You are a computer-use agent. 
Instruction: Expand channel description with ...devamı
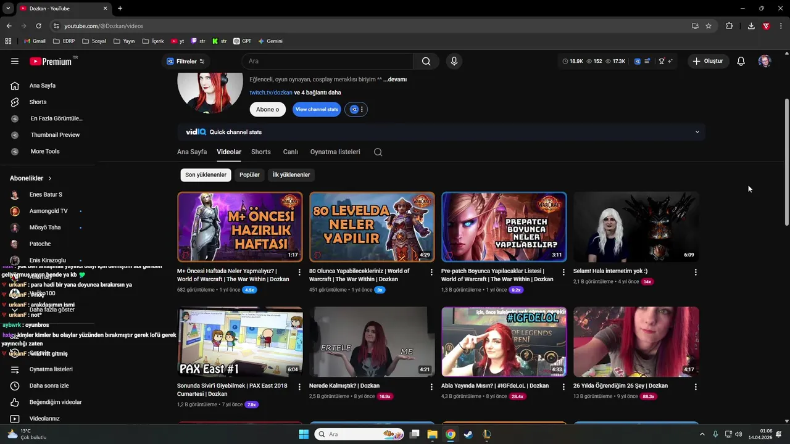pyautogui.click(x=395, y=80)
